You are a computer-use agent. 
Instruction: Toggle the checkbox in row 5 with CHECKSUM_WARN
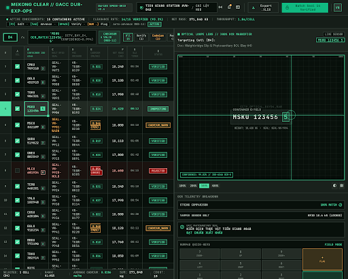tap(17, 125)
